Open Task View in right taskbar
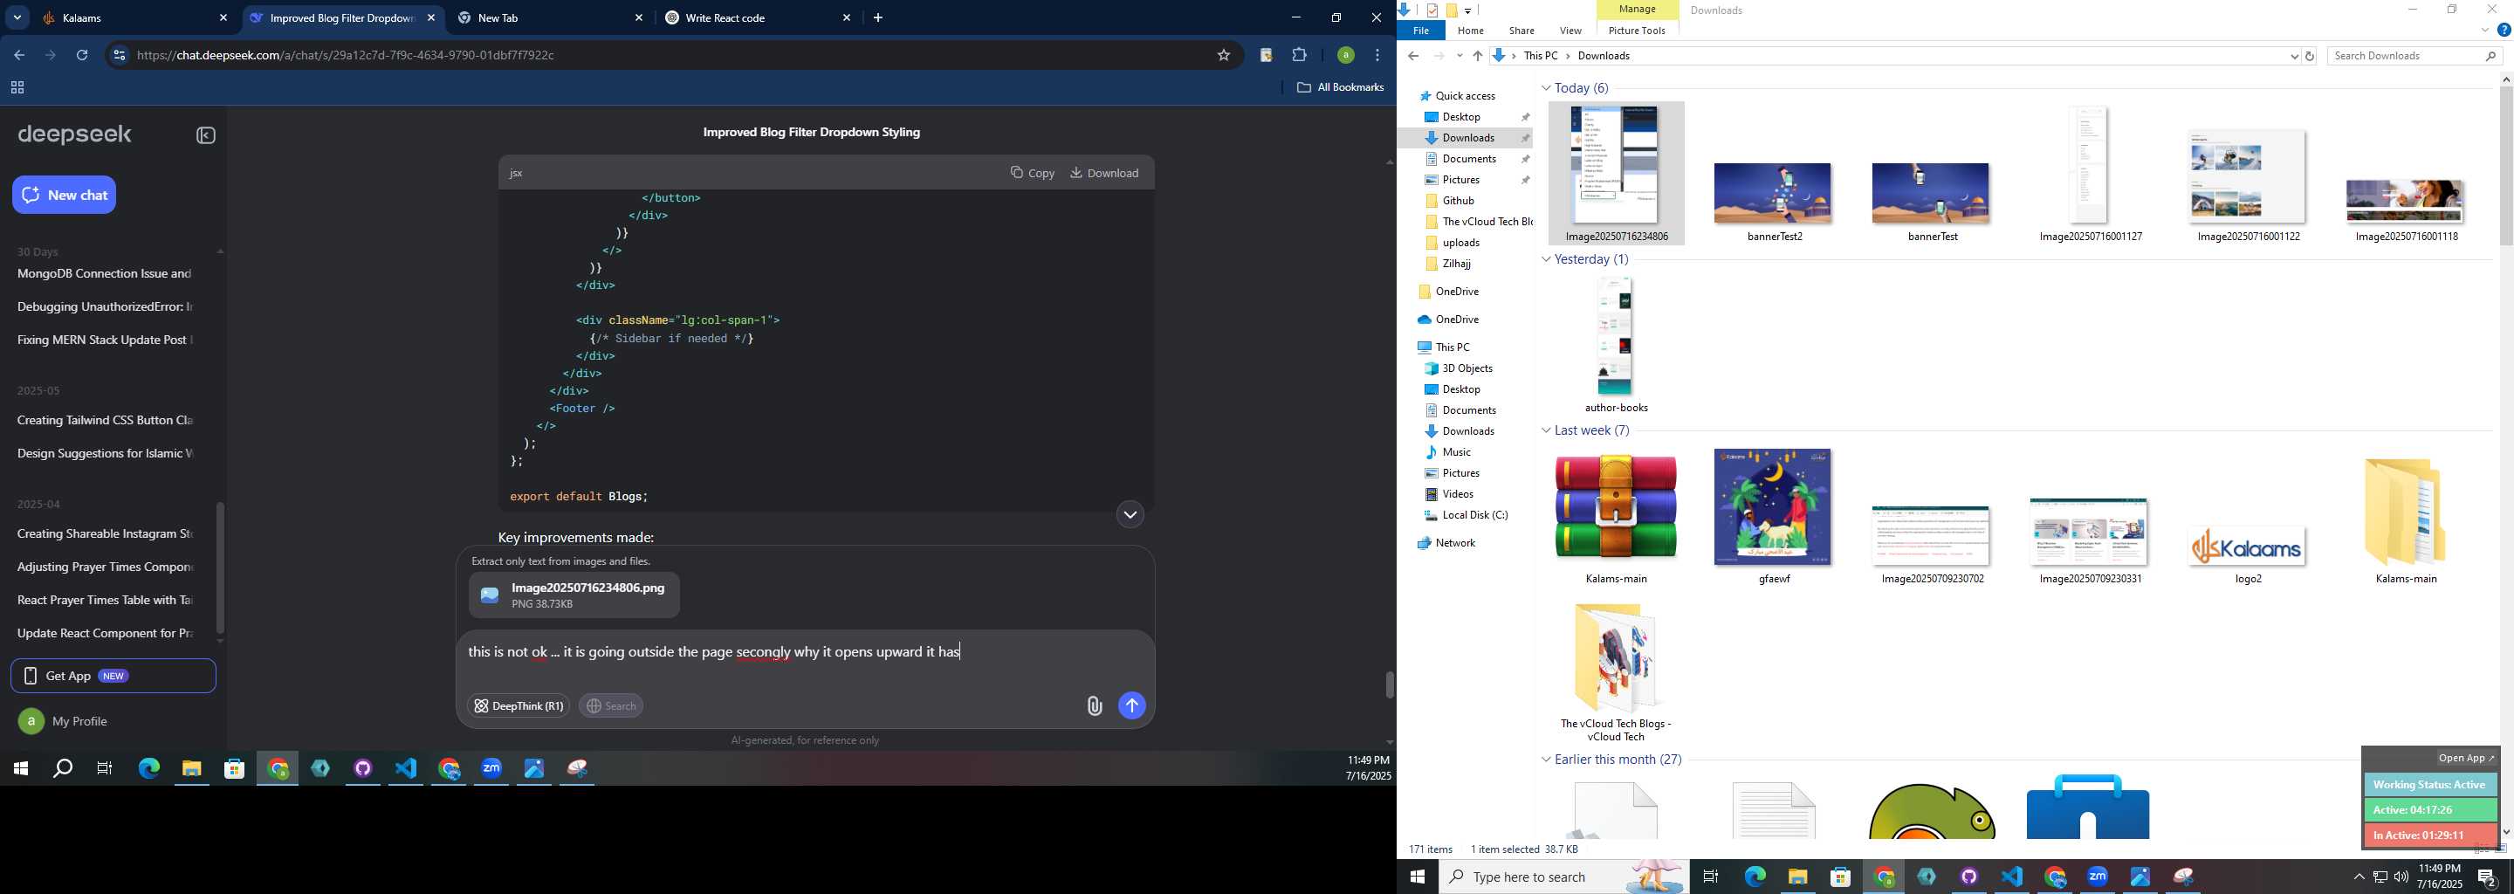Image resolution: width=2514 pixels, height=894 pixels. 1711,877
